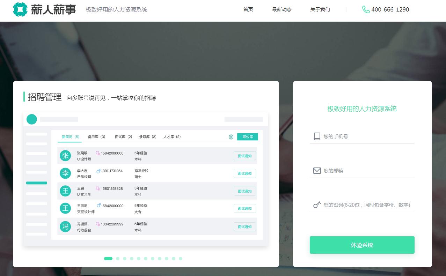
Task: Click the mobile phone icon in the 手机号 field
Action: coord(317,136)
